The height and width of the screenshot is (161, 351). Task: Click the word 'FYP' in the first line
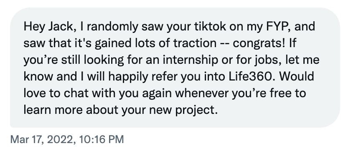(x=277, y=26)
